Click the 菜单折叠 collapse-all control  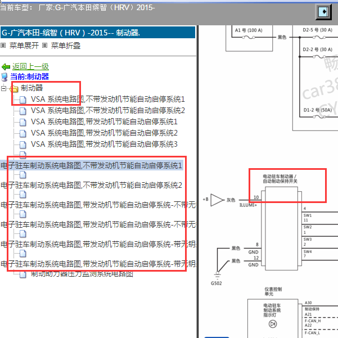click(x=66, y=46)
